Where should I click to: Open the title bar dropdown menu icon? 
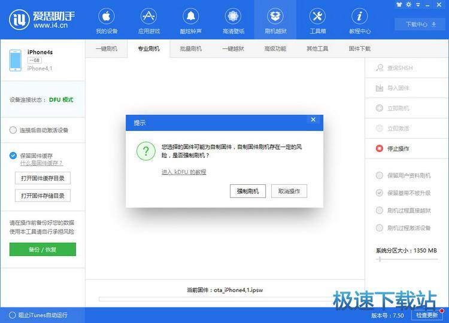coord(418,5)
